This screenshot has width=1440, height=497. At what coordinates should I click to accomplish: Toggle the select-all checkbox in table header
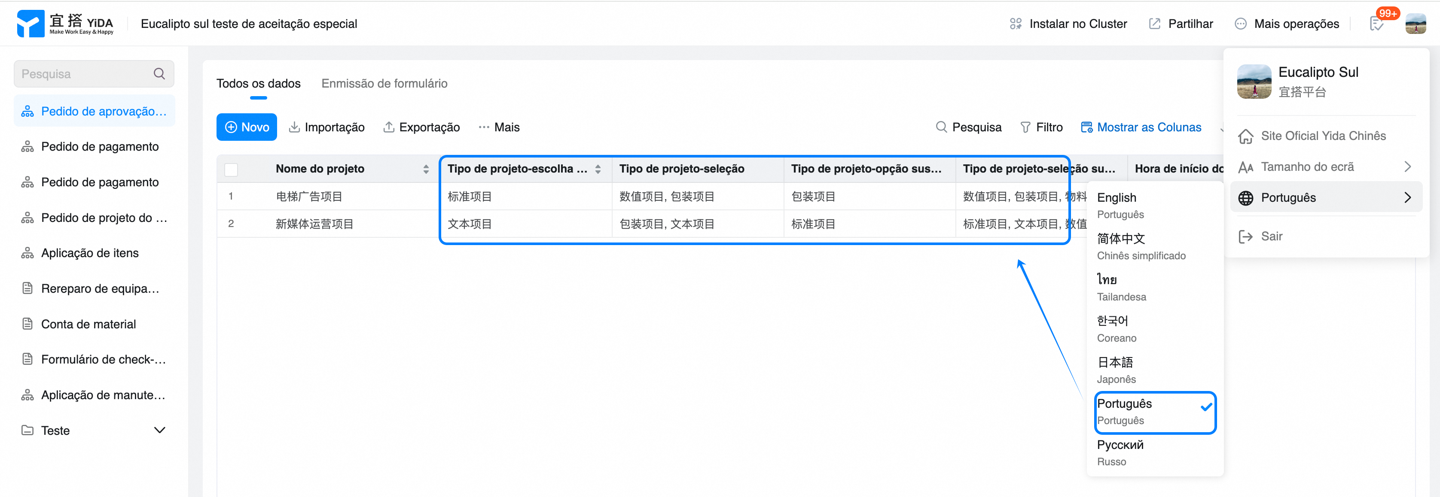click(x=231, y=169)
